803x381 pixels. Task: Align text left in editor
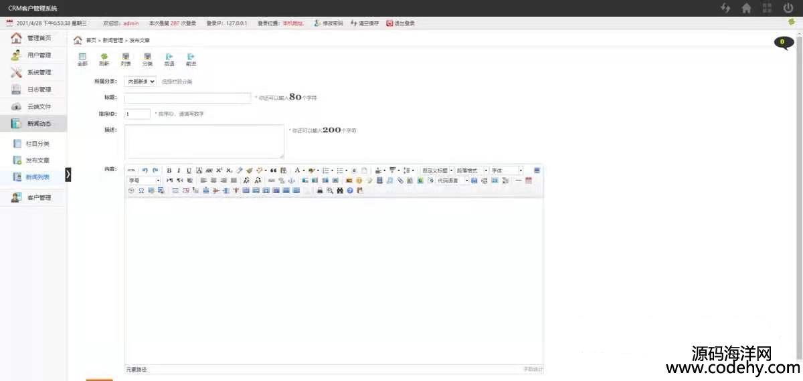(x=203, y=180)
